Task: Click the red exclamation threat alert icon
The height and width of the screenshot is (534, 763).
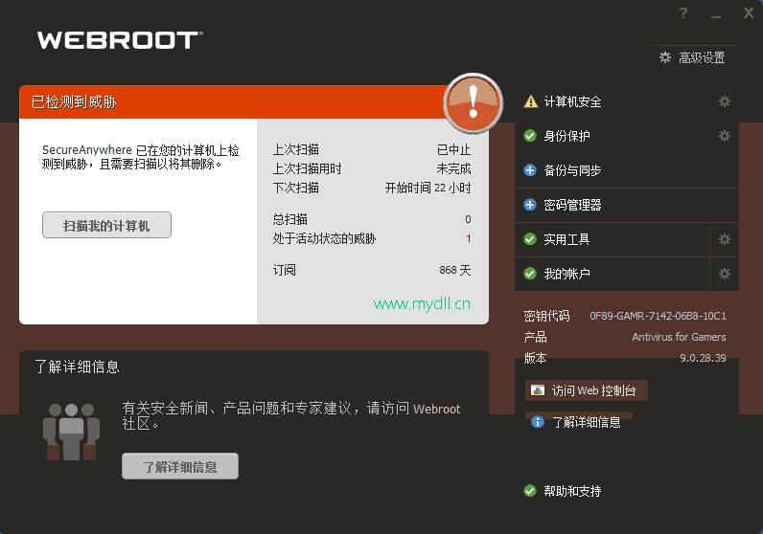Action: [473, 103]
